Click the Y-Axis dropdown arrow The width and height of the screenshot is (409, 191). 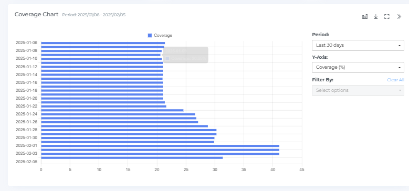(x=400, y=68)
